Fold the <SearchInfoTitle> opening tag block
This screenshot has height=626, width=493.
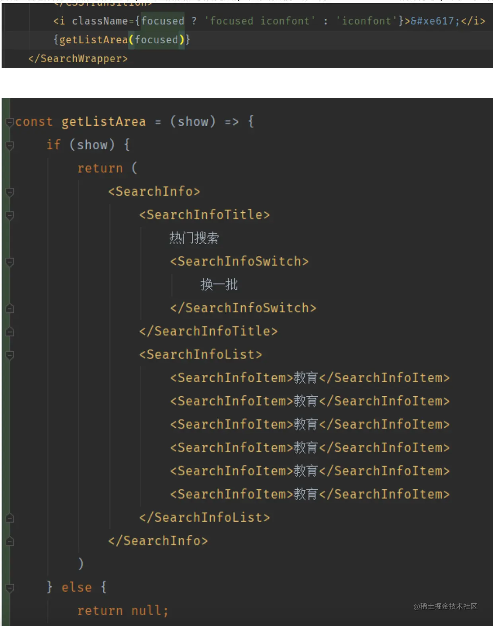click(x=10, y=215)
